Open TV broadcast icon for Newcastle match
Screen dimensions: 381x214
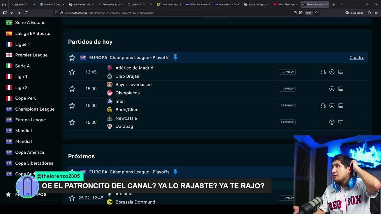pos(341,122)
